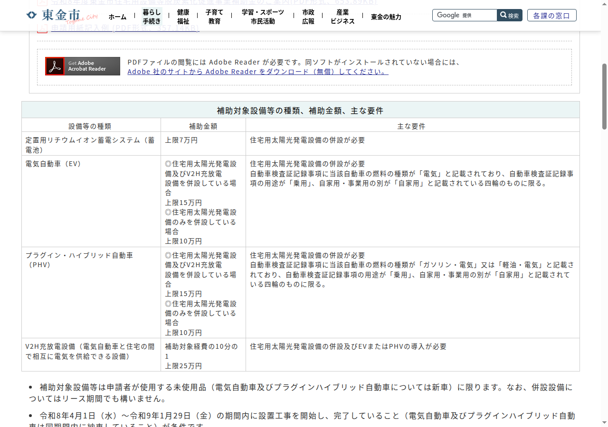Click the Get Adobe Acrobat Reader badge

coord(83,66)
